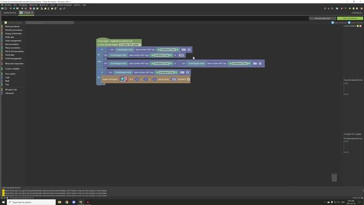This screenshot has height=205, width=364.
Task: Open the Tools menu
Action: [x=53, y=5]
